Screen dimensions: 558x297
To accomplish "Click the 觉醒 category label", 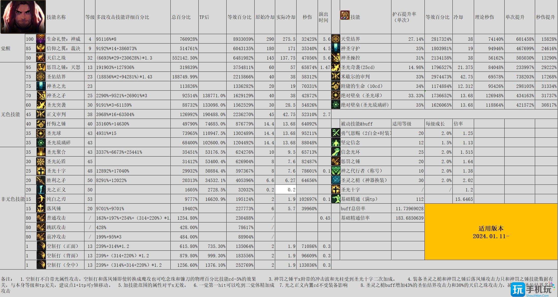I will coord(6,48).
